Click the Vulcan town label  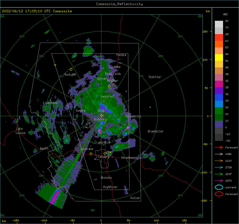[135, 198]
